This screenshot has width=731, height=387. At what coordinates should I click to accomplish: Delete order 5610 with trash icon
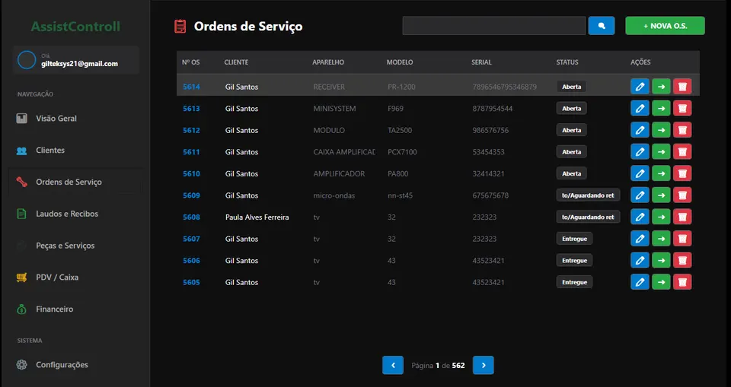coord(682,173)
